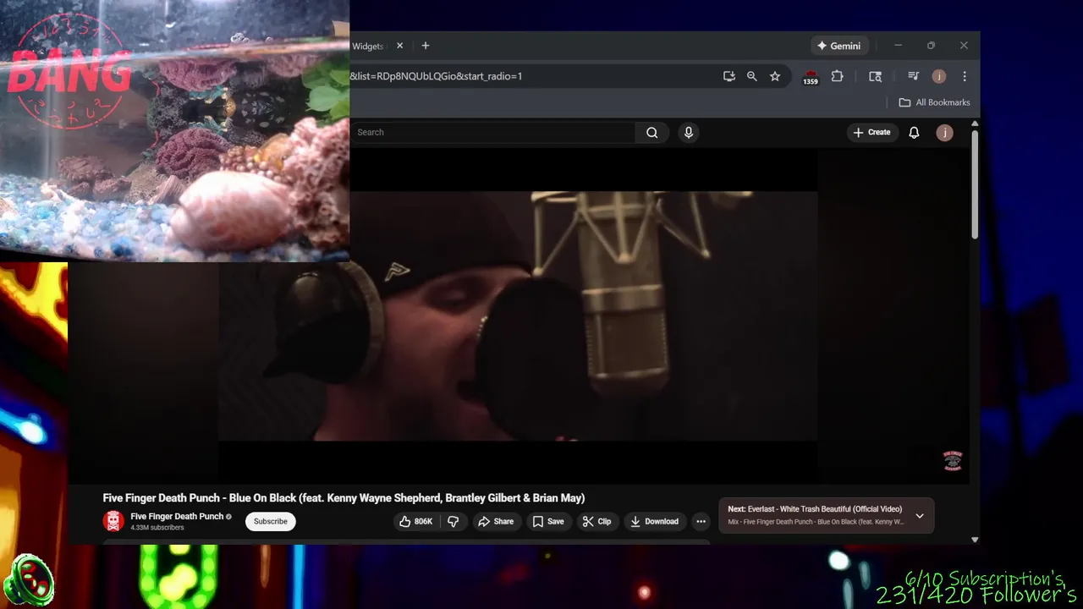Click the aquarium webcam overlay
Screen dimensions: 1083x609
pyautogui.click(x=174, y=130)
